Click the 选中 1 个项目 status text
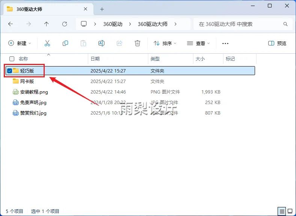The height and width of the screenshot is (216, 296). pos(45,211)
